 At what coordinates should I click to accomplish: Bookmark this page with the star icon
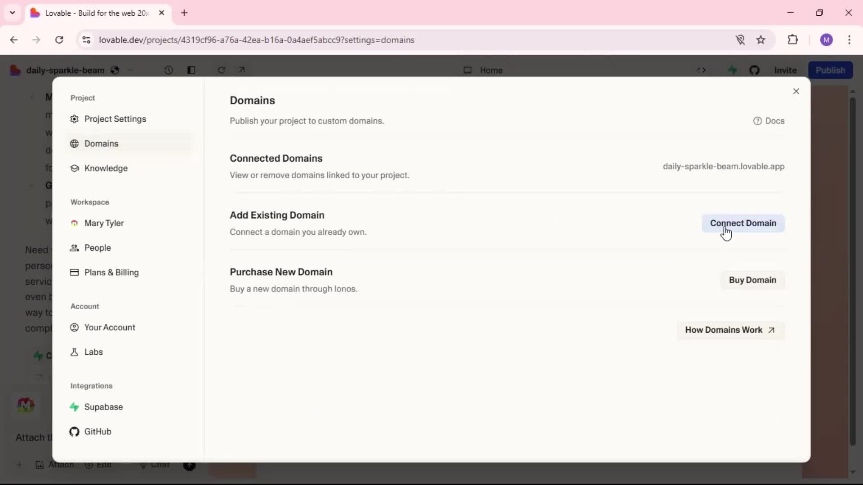(761, 40)
